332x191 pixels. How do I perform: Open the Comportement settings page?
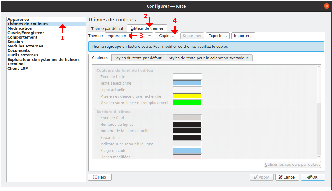click(x=46, y=37)
